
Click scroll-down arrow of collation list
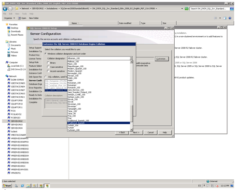[131, 130]
